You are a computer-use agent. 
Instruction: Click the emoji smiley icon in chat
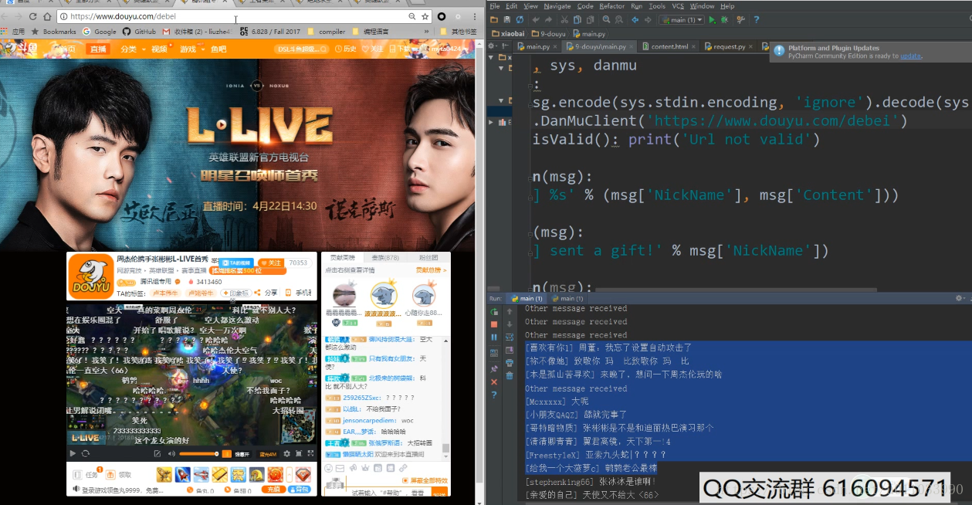click(328, 468)
